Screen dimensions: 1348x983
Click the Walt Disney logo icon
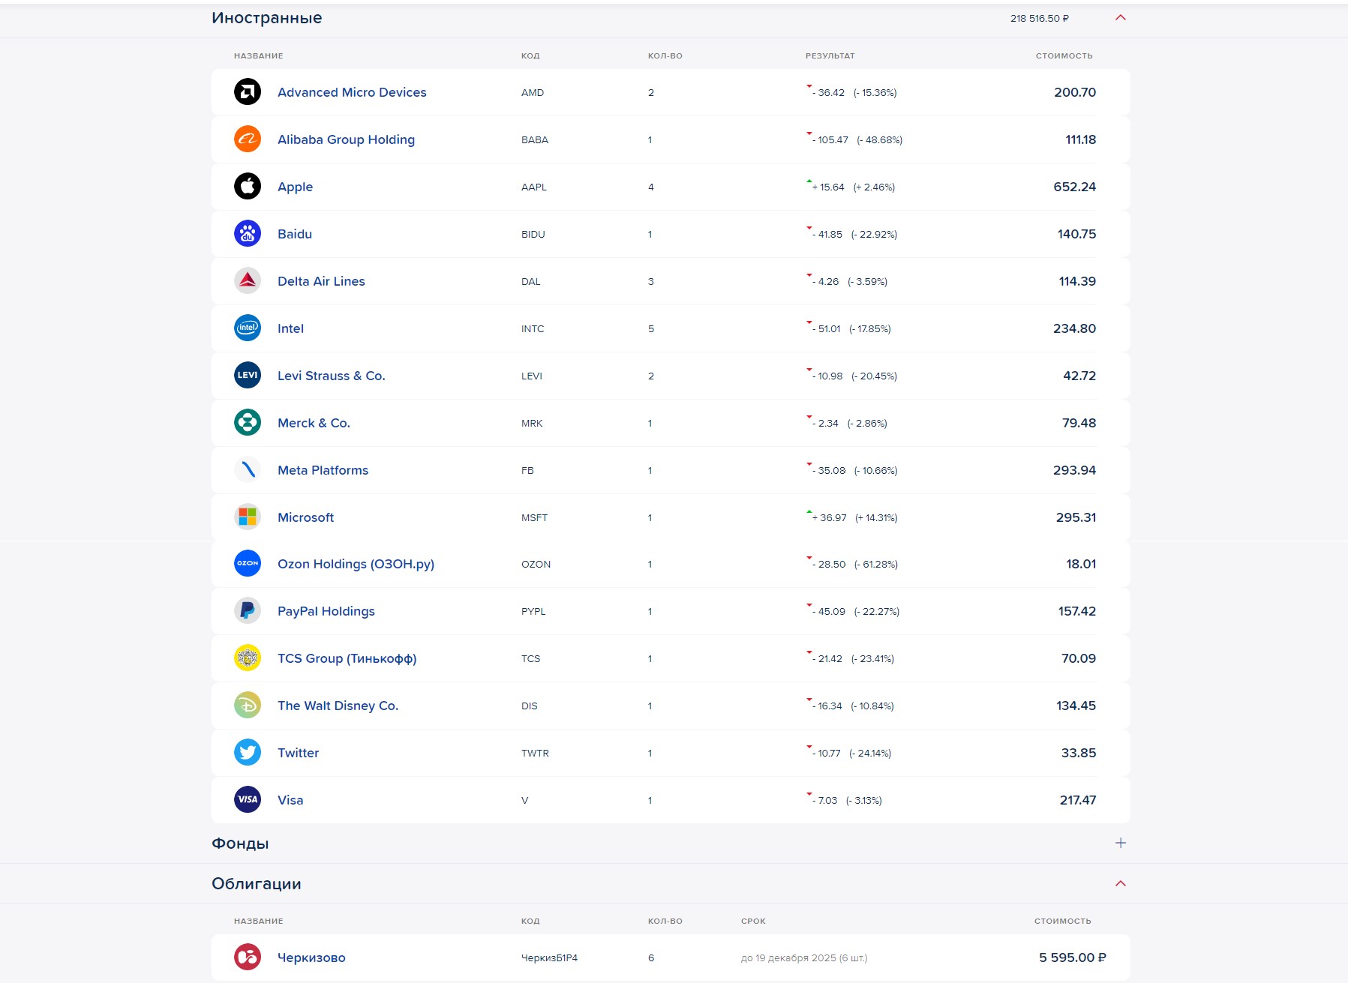pyautogui.click(x=248, y=706)
